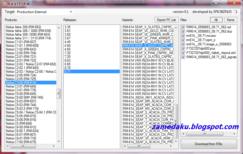Click Products list scroll up arrow

click(59, 28)
